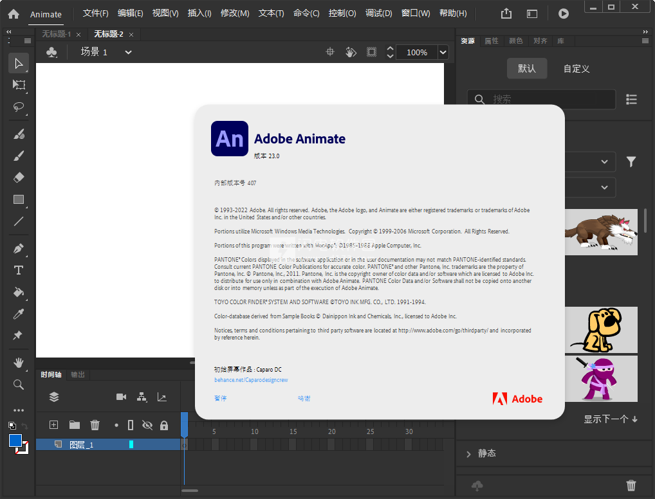
Task: Toggle Clip Content Outside the Stage
Action: [x=371, y=52]
